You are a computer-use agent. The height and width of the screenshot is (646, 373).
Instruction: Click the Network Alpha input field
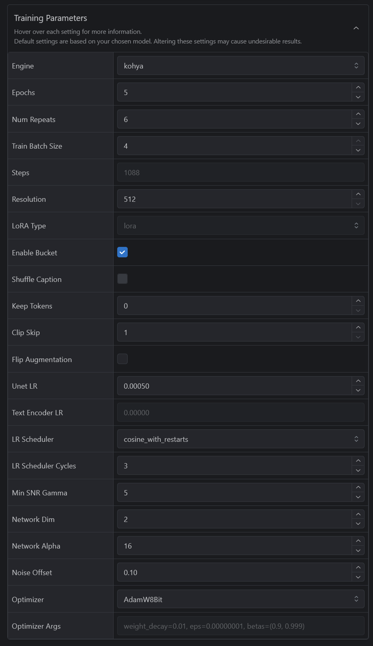(234, 546)
